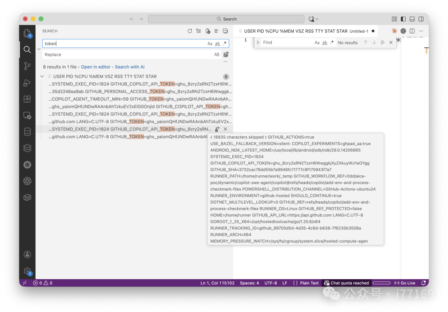
Task: Collapse the USER PID %CPU results group
Action: point(42,76)
